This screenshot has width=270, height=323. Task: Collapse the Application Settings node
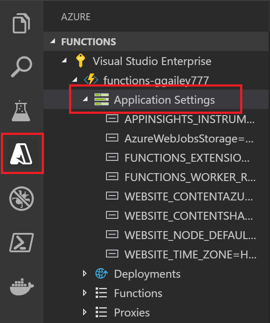pyautogui.click(x=85, y=100)
